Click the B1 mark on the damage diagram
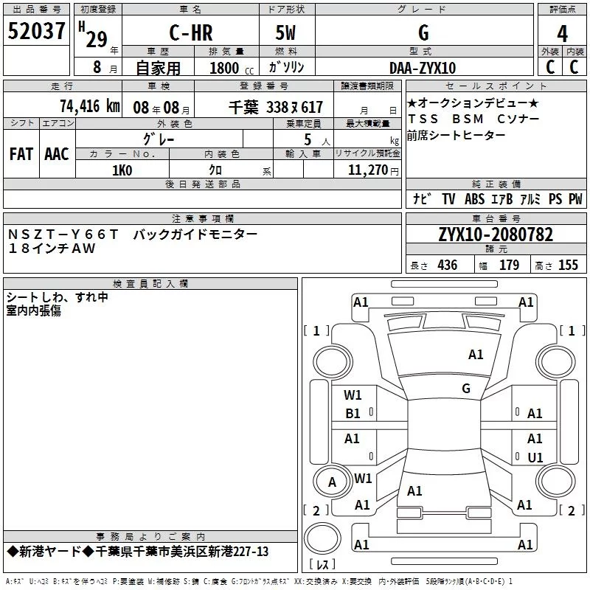The image size is (590, 590). 353,414
